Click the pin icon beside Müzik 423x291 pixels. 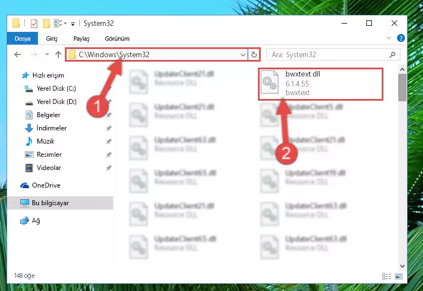109,141
